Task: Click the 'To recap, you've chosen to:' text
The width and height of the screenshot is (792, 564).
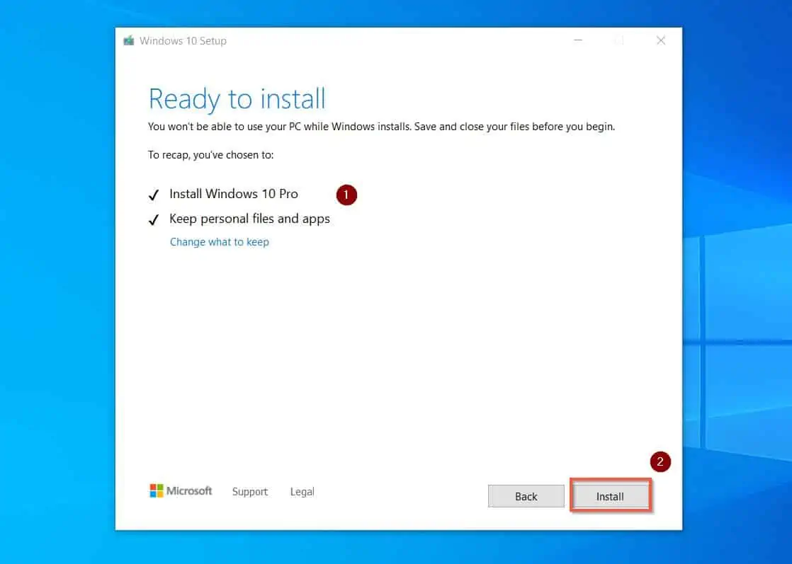Action: (x=210, y=156)
